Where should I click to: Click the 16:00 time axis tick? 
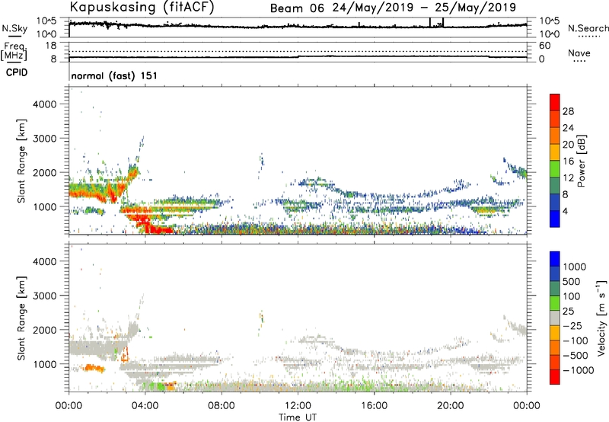point(374,406)
